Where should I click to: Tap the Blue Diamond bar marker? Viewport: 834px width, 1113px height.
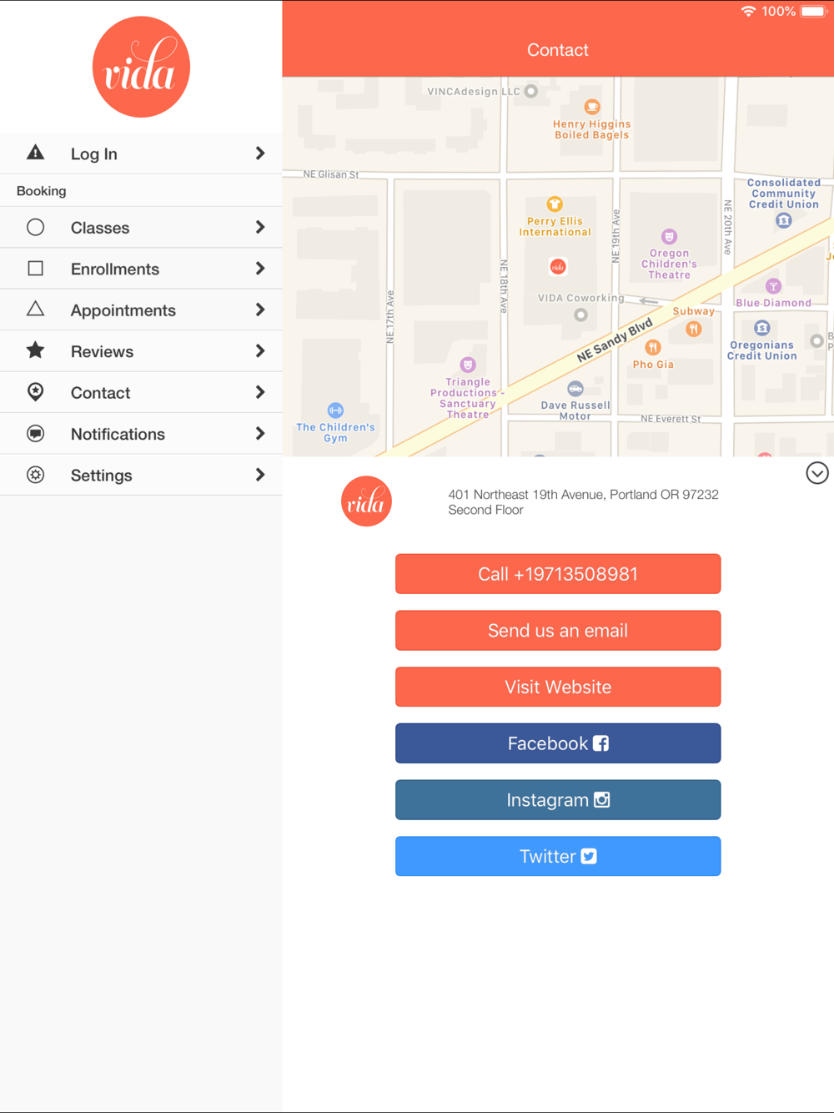pos(773,286)
